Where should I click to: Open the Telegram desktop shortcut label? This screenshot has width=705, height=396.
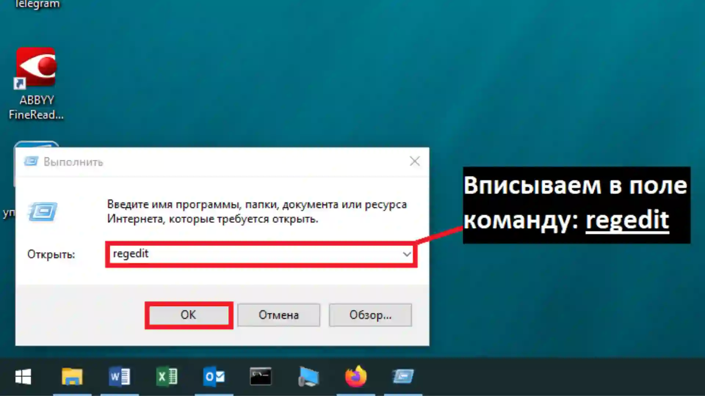pyautogui.click(x=37, y=4)
